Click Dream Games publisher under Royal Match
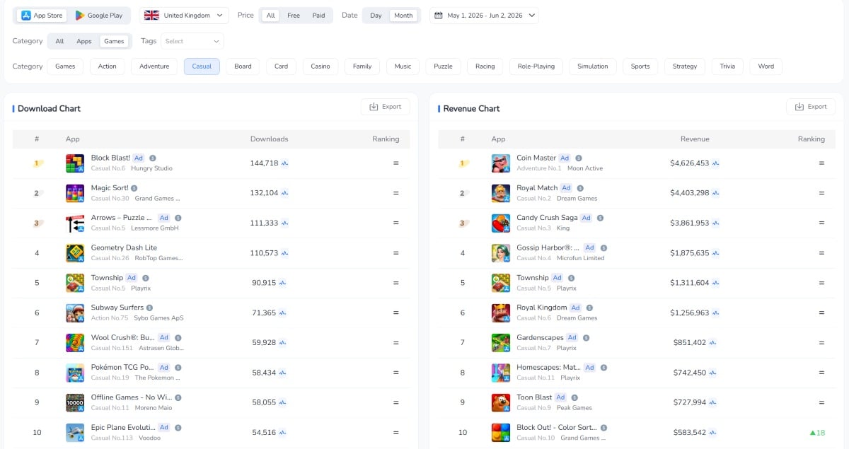Image resolution: width=849 pixels, height=449 pixels. (577, 199)
